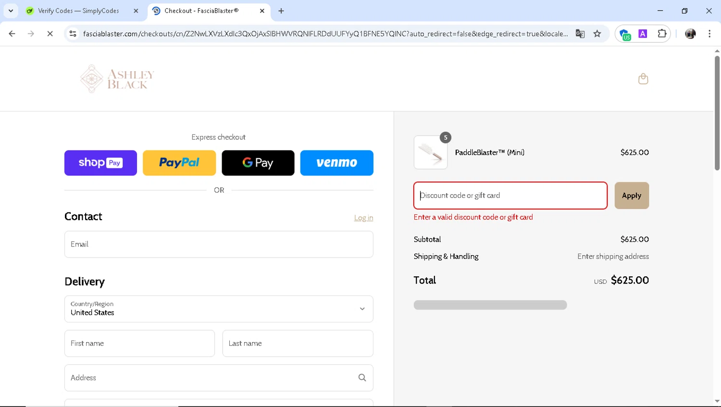Focus the Email input field
The image size is (721, 407).
[x=219, y=244]
